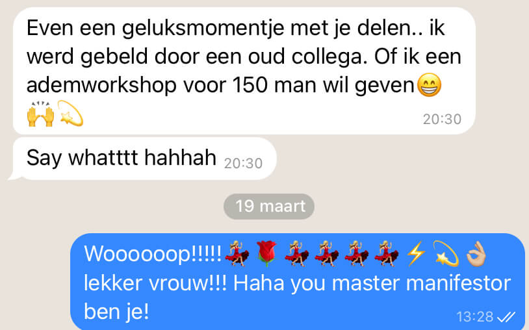Tap the last dancing woman before lightning bolt
This screenshot has height=330, width=529.
pos(387,254)
